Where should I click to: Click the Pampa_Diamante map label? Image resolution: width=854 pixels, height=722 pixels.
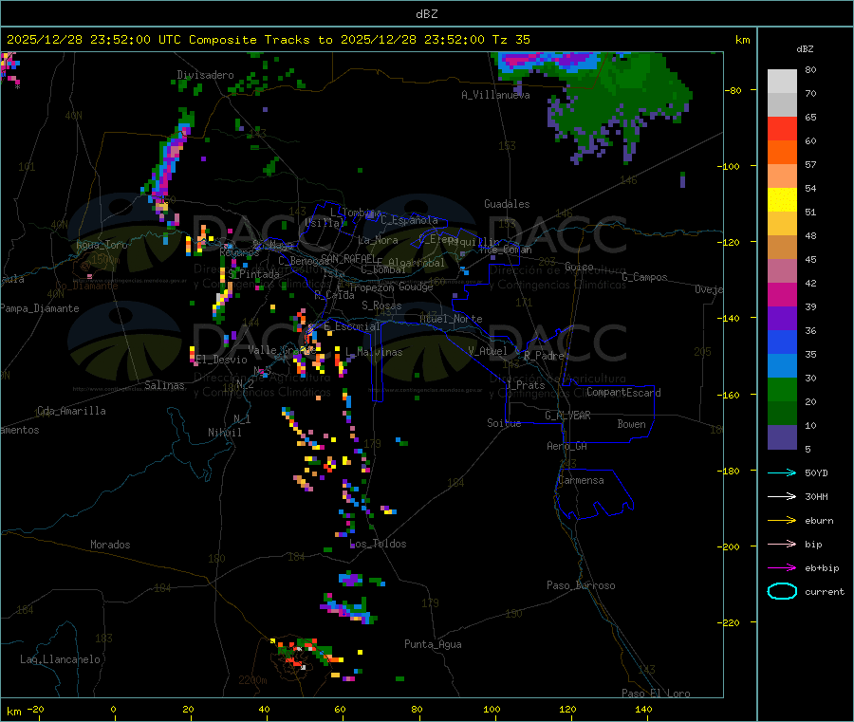pyautogui.click(x=40, y=308)
